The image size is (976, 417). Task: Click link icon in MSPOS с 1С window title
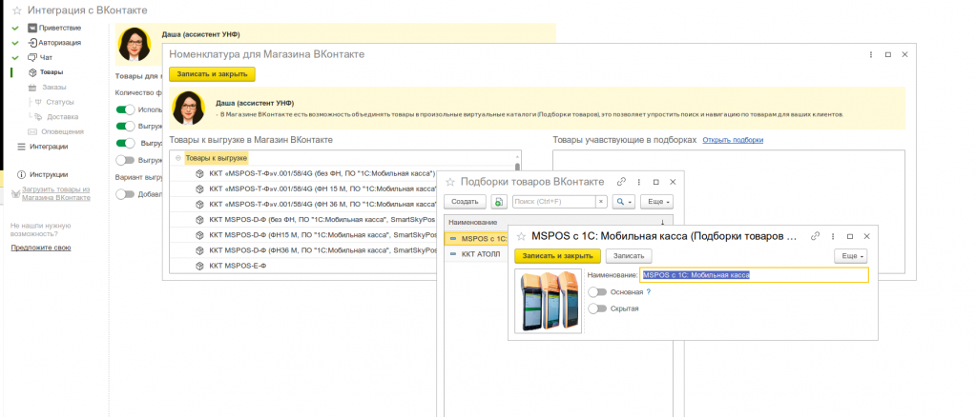pos(816,237)
